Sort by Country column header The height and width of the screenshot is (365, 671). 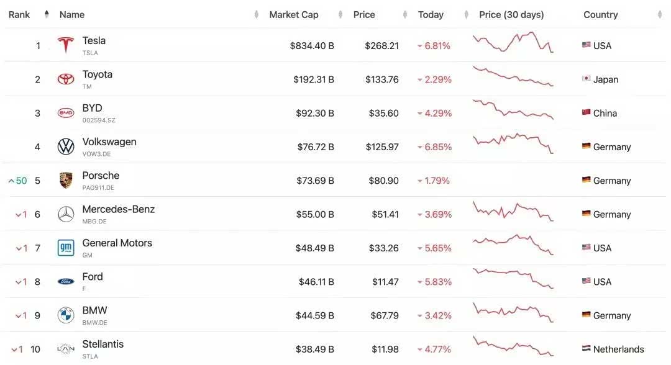coord(600,14)
